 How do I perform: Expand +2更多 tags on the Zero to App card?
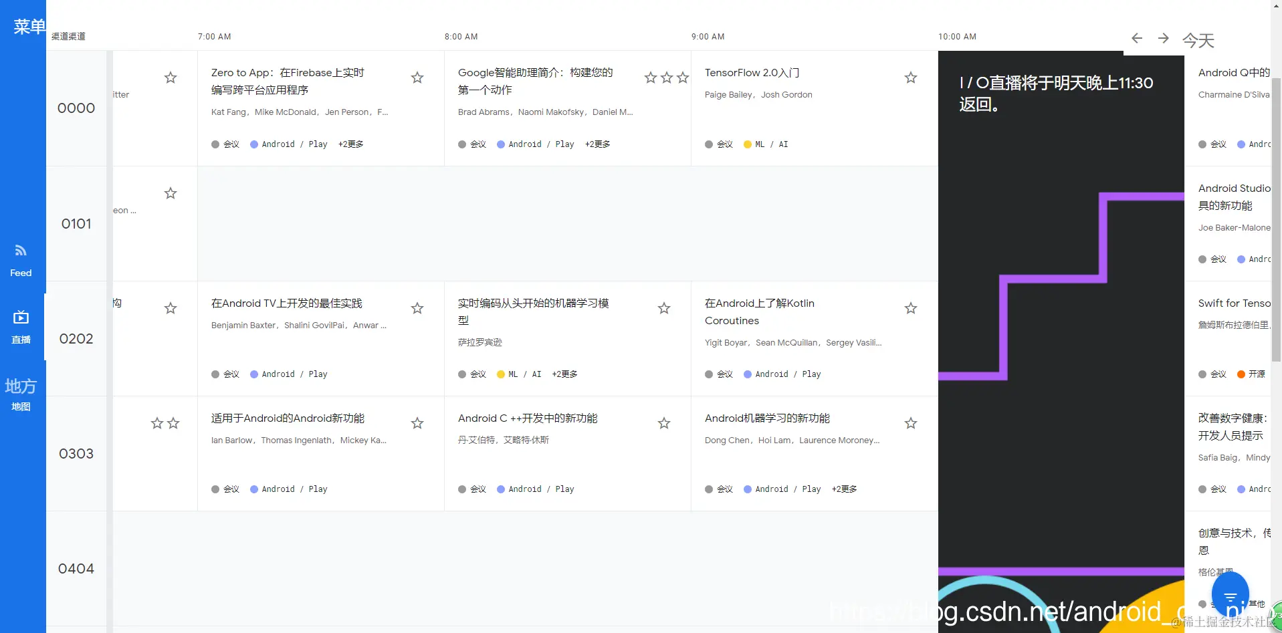click(350, 144)
